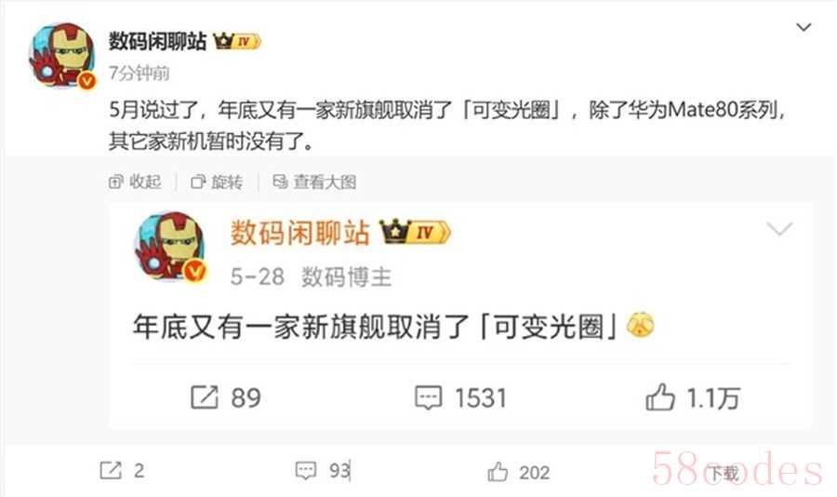Open the black 数码闲聊站 author name
The width and height of the screenshot is (837, 497).
coord(157,41)
